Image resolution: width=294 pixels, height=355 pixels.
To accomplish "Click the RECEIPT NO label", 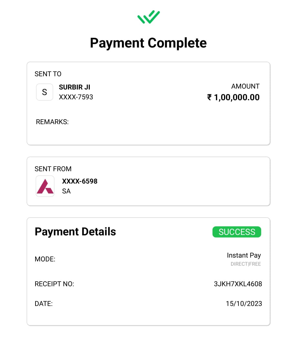I will (x=54, y=284).
